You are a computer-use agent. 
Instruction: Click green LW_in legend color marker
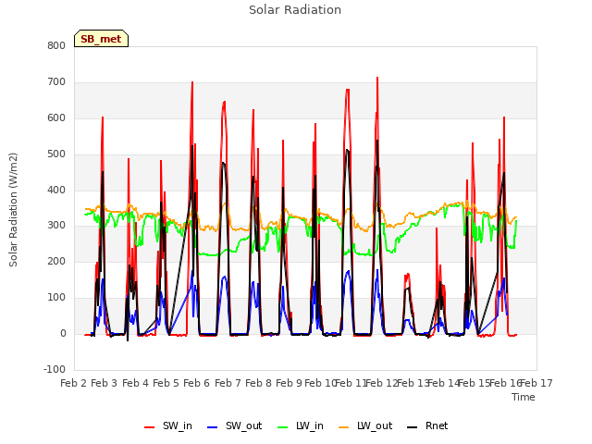coord(283,427)
